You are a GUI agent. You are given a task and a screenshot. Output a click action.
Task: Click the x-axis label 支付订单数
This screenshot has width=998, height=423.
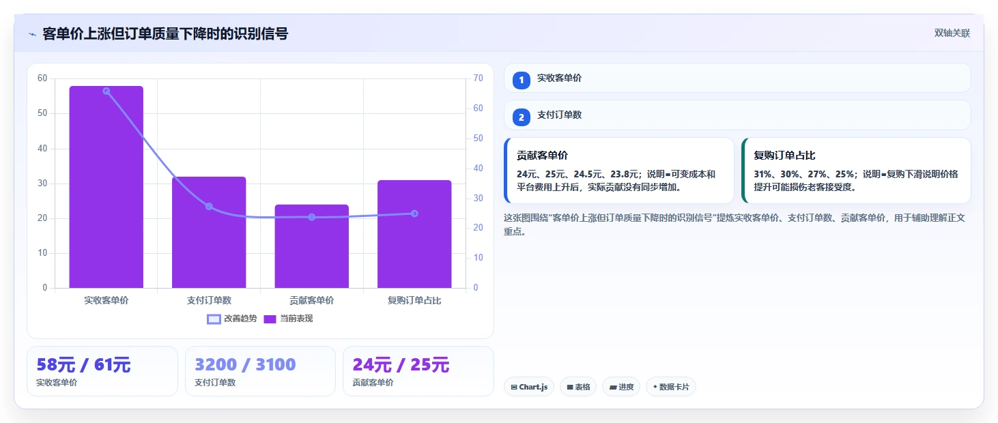[x=209, y=300]
